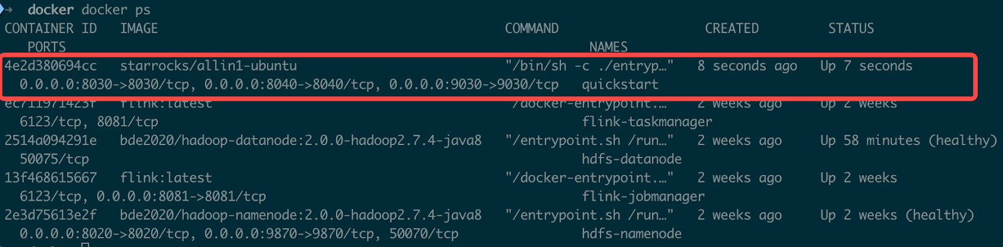
Task: Click the starrocks/allin1-ubuntu image name
Action: pos(208,66)
